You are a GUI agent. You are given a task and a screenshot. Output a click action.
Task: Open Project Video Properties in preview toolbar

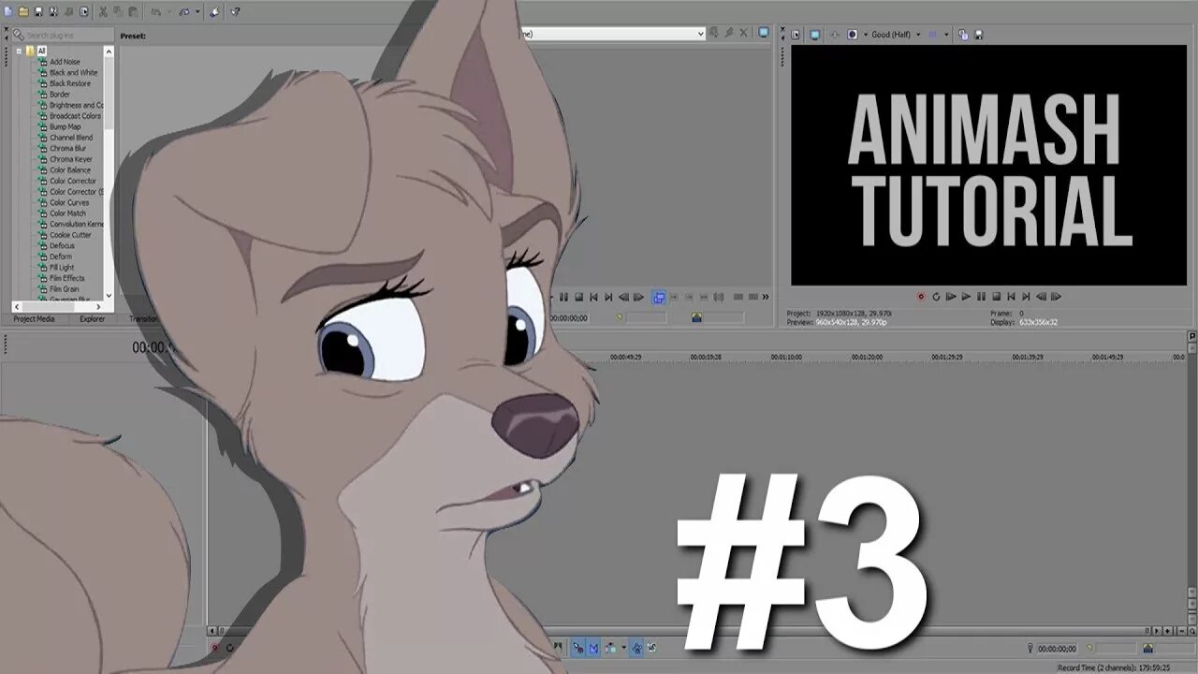795,35
